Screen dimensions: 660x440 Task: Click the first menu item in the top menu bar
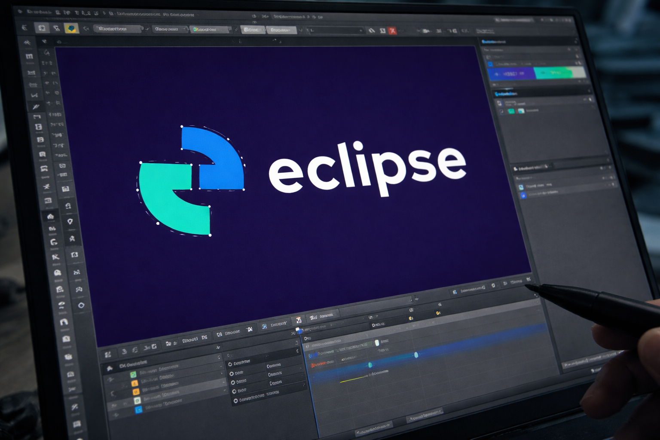(39, 12)
